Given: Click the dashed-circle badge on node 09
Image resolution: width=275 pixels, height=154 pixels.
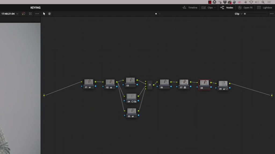Looking at the screenshot, I should [227, 89].
